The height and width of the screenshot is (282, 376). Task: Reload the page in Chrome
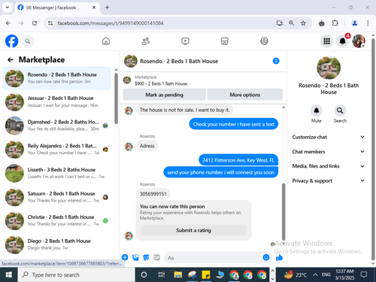(x=35, y=23)
